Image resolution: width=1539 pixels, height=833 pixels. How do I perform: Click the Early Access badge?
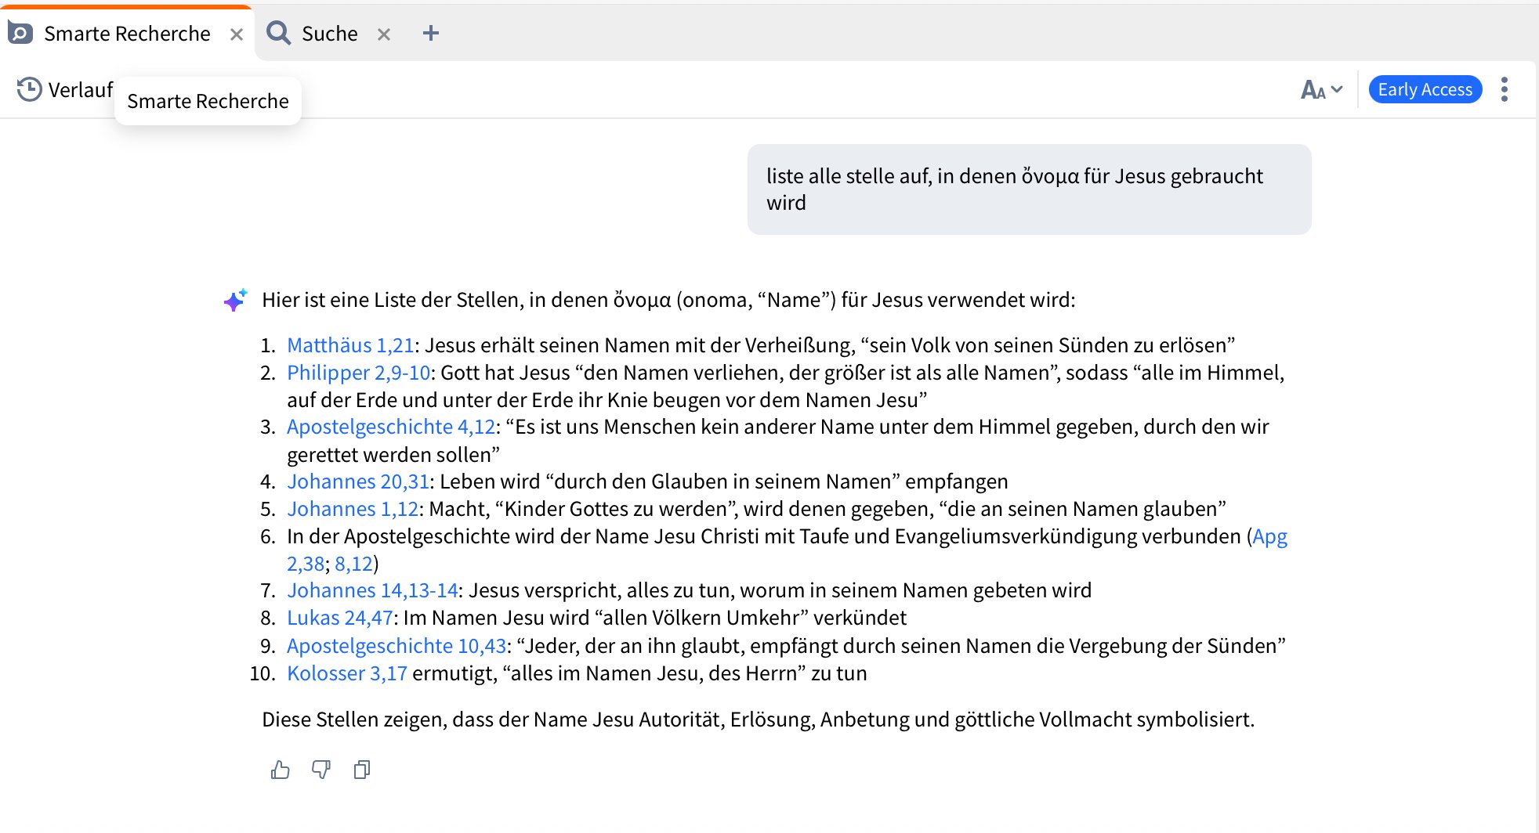point(1425,89)
